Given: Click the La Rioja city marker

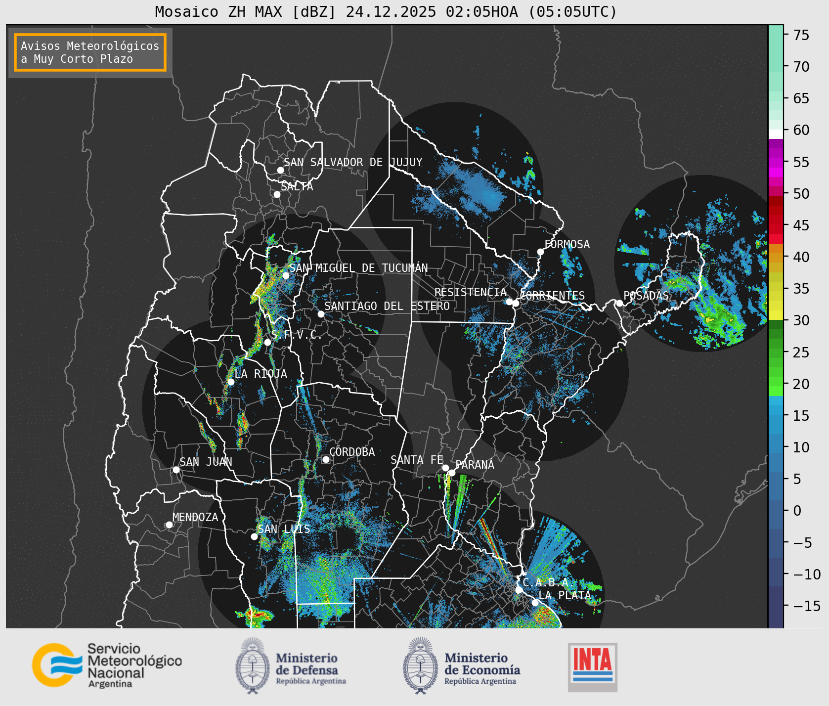Looking at the screenshot, I should coord(230,382).
